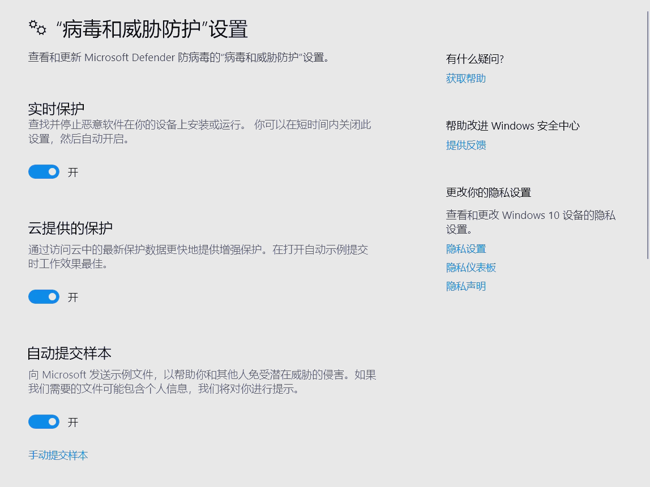Screen dimensions: 650x487
Task: Click the gears icon beside the page title
Action: click(x=37, y=28)
